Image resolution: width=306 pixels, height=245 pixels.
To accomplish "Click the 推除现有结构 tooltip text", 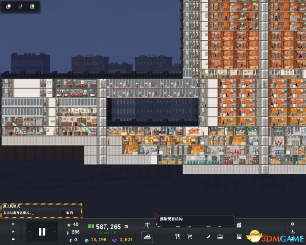I will [171, 219].
